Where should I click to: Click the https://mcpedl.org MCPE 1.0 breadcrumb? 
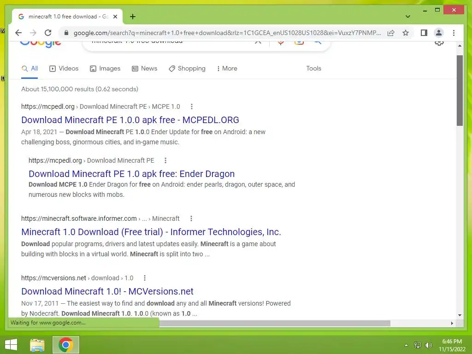pos(100,106)
